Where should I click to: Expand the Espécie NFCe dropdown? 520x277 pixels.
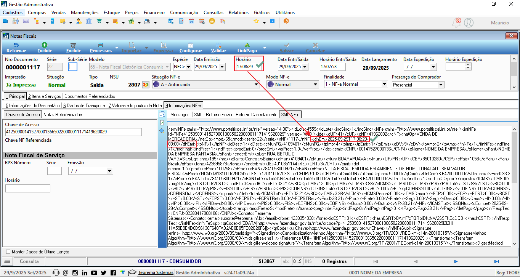pos(188,67)
